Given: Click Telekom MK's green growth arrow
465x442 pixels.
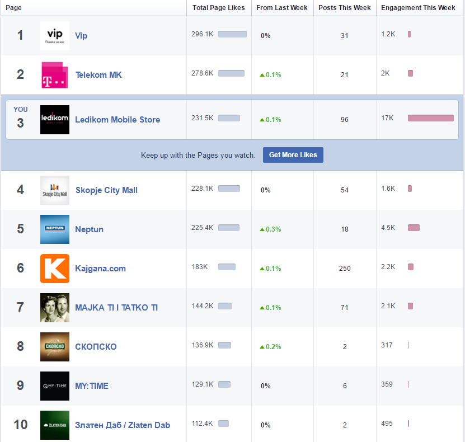Looking at the screenshot, I should 262,75.
